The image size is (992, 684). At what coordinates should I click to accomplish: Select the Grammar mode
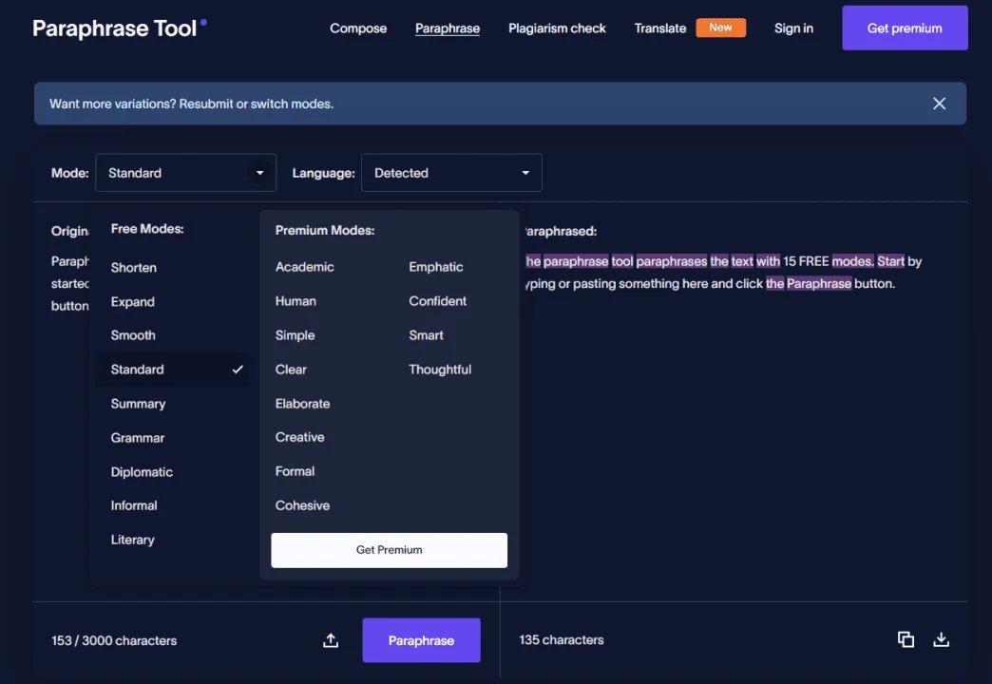(x=137, y=438)
